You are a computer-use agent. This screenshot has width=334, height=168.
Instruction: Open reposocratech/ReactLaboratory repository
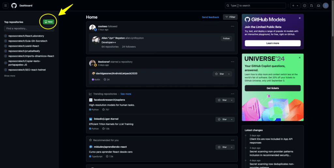pos(26,36)
